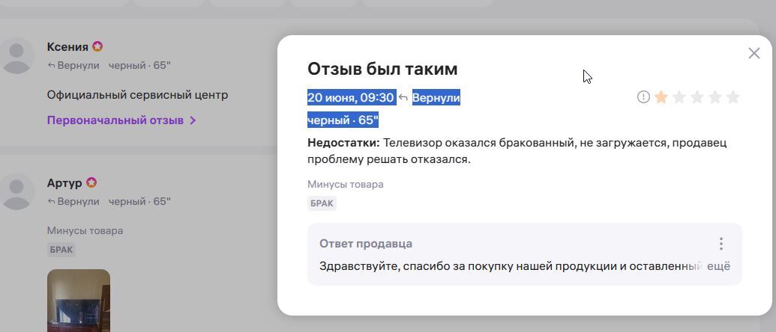This screenshot has width=776, height=332.
Task: Open Артур's review photo thumbnail
Action: 79,301
